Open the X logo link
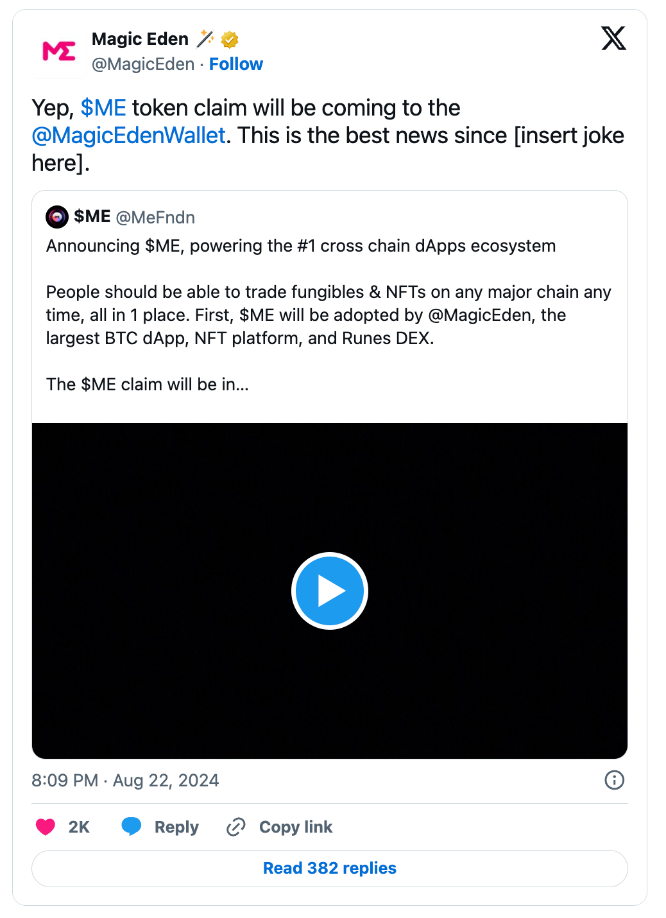Image resolution: width=666 pixels, height=918 pixels. [613, 39]
